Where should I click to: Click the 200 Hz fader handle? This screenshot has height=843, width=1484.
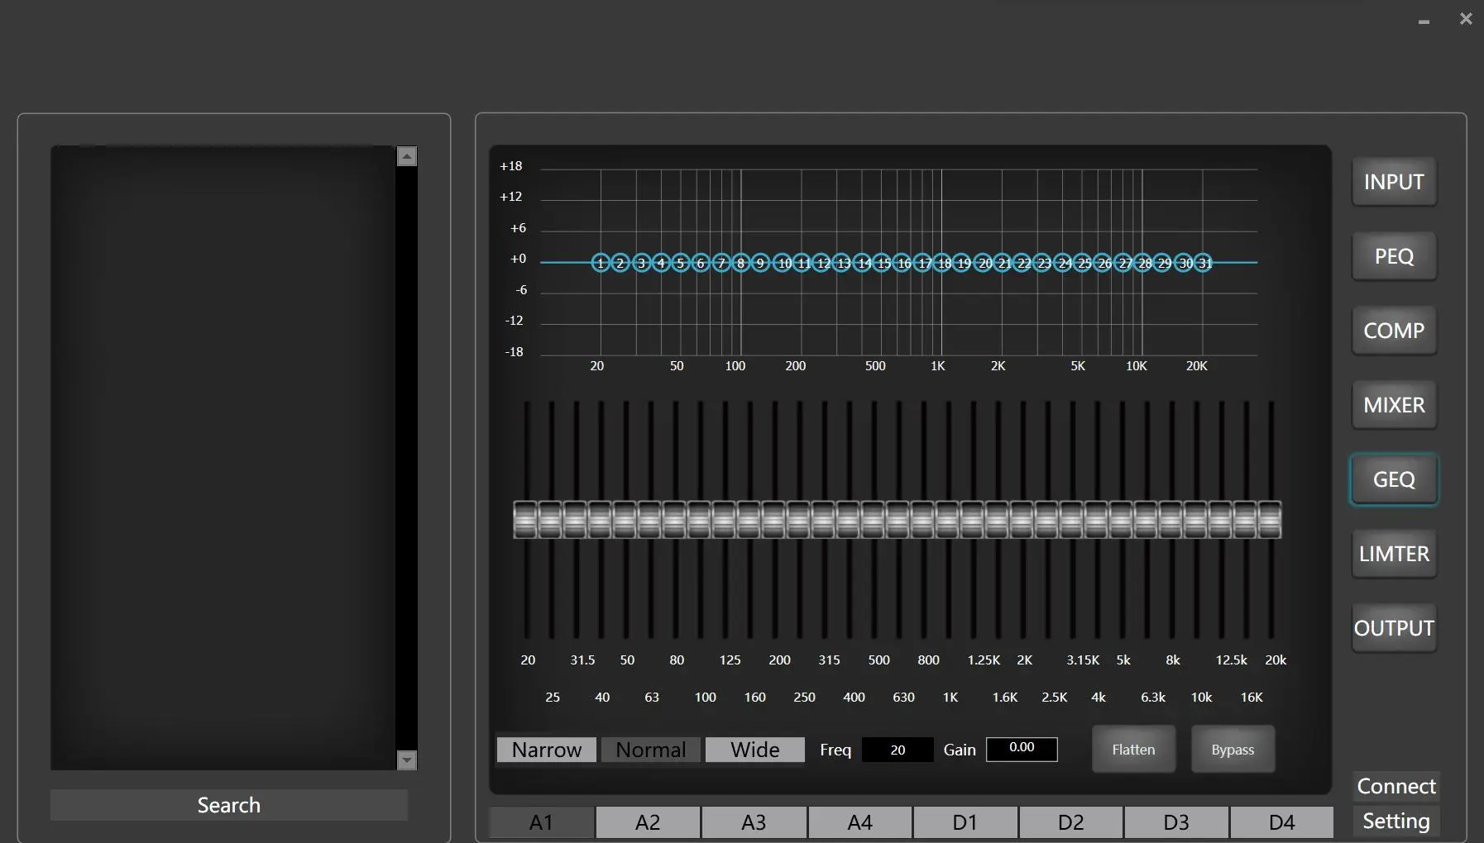click(773, 520)
